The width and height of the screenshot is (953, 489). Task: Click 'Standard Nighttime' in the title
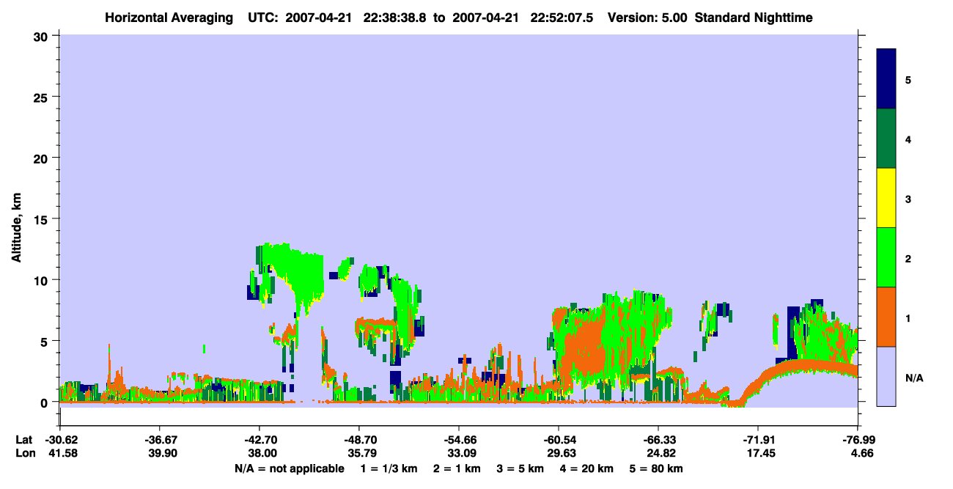(754, 18)
